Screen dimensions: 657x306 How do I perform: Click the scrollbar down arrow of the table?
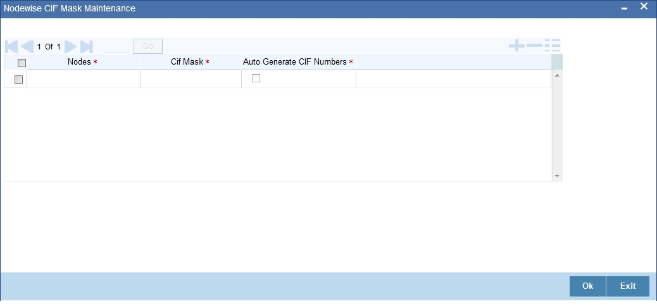click(557, 176)
